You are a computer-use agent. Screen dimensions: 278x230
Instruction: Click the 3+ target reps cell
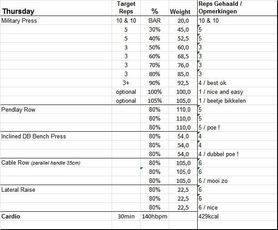point(125,83)
